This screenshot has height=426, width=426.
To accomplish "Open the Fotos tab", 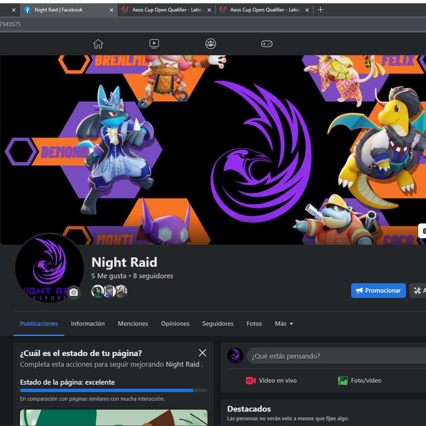I will (x=254, y=324).
